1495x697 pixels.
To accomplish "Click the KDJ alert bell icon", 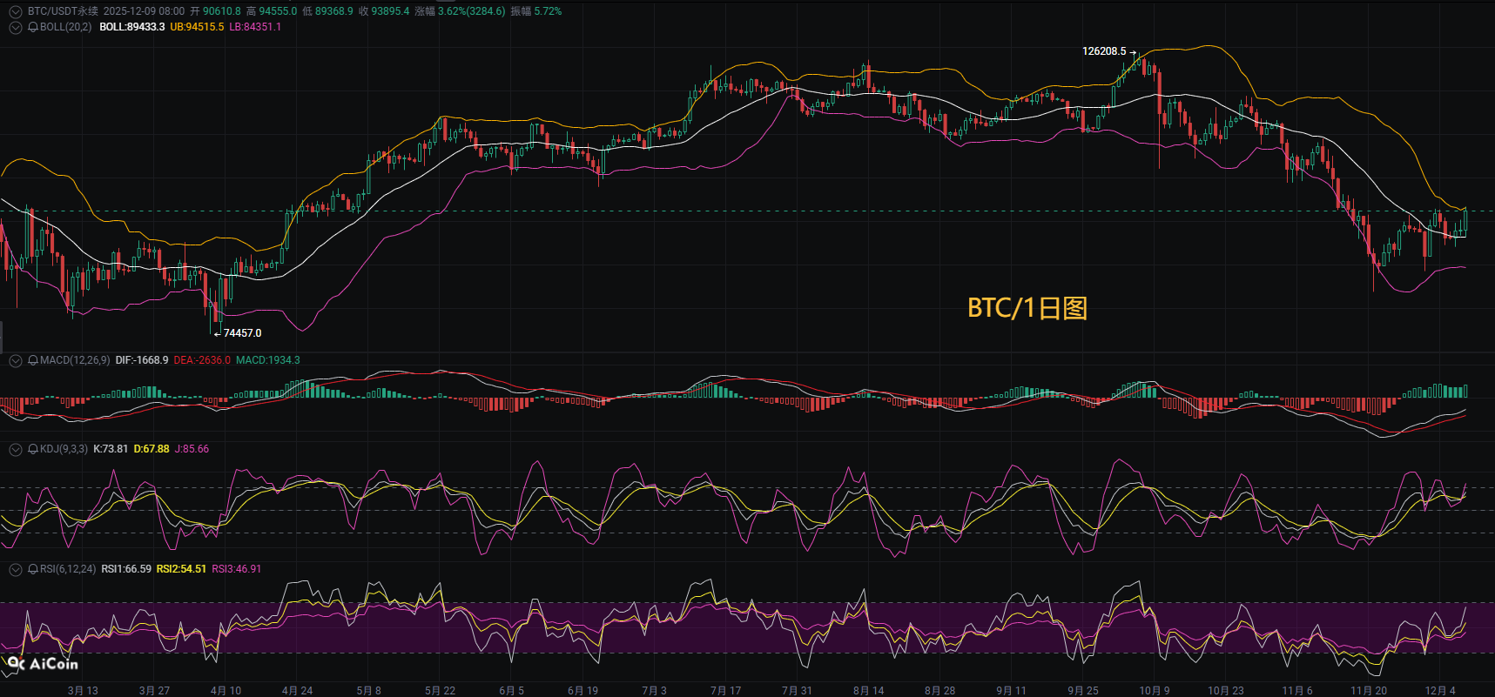I will 33,449.
